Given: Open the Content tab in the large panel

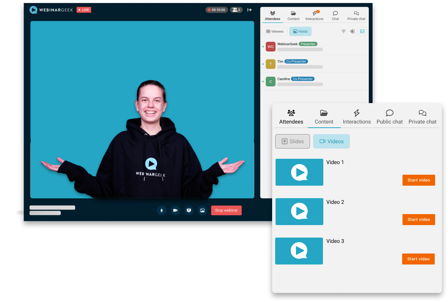Looking at the screenshot, I should point(324,117).
